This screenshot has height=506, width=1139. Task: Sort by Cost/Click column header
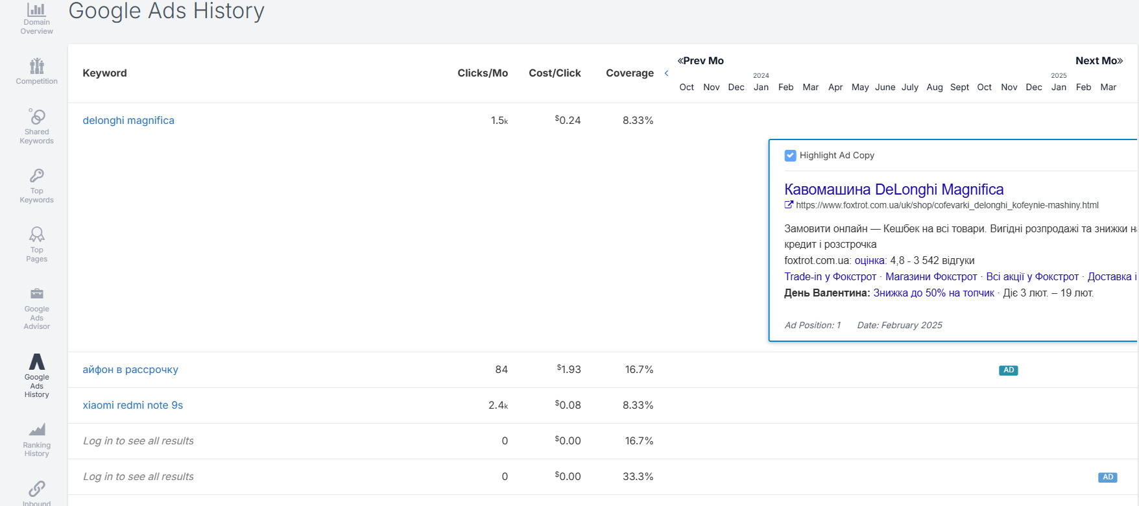(555, 73)
